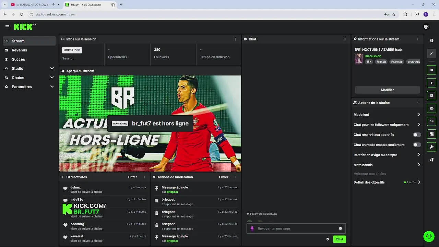Open new browser tab with plus
The height and width of the screenshot is (247, 439).
pos(121,4)
